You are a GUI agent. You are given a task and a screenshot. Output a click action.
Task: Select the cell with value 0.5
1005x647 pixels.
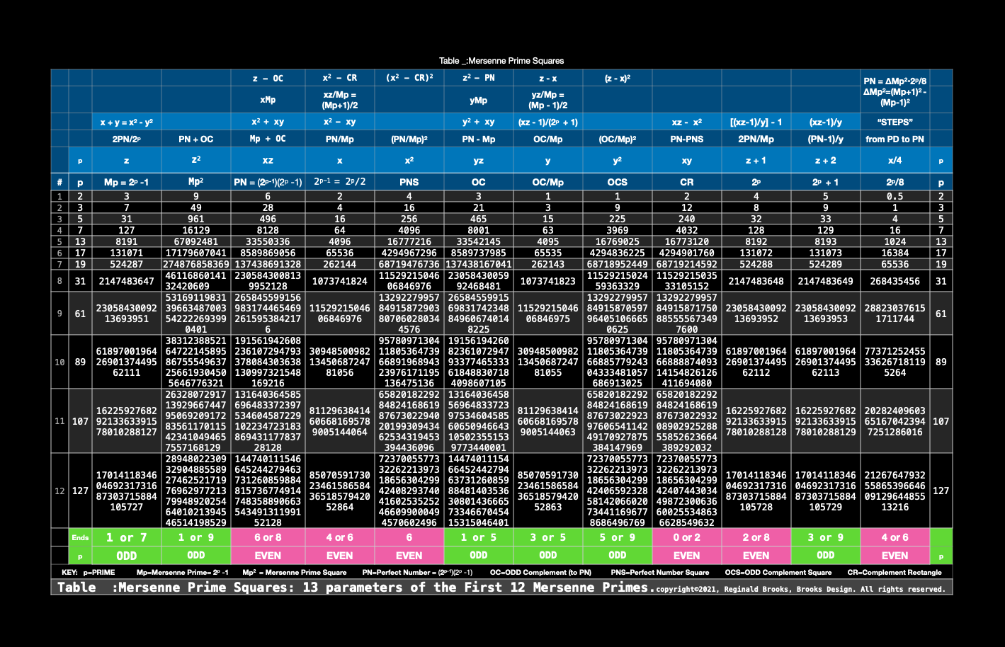click(x=895, y=196)
